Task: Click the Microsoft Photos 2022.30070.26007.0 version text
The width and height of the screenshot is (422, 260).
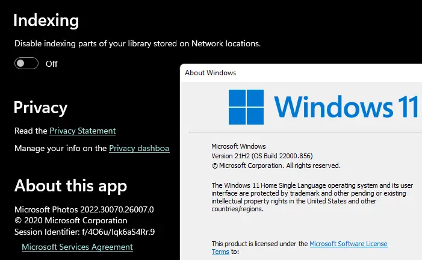Action: click(84, 209)
